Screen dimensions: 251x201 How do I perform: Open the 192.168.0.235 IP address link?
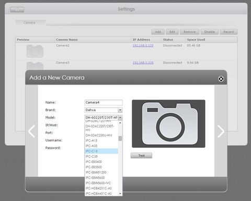143,63
